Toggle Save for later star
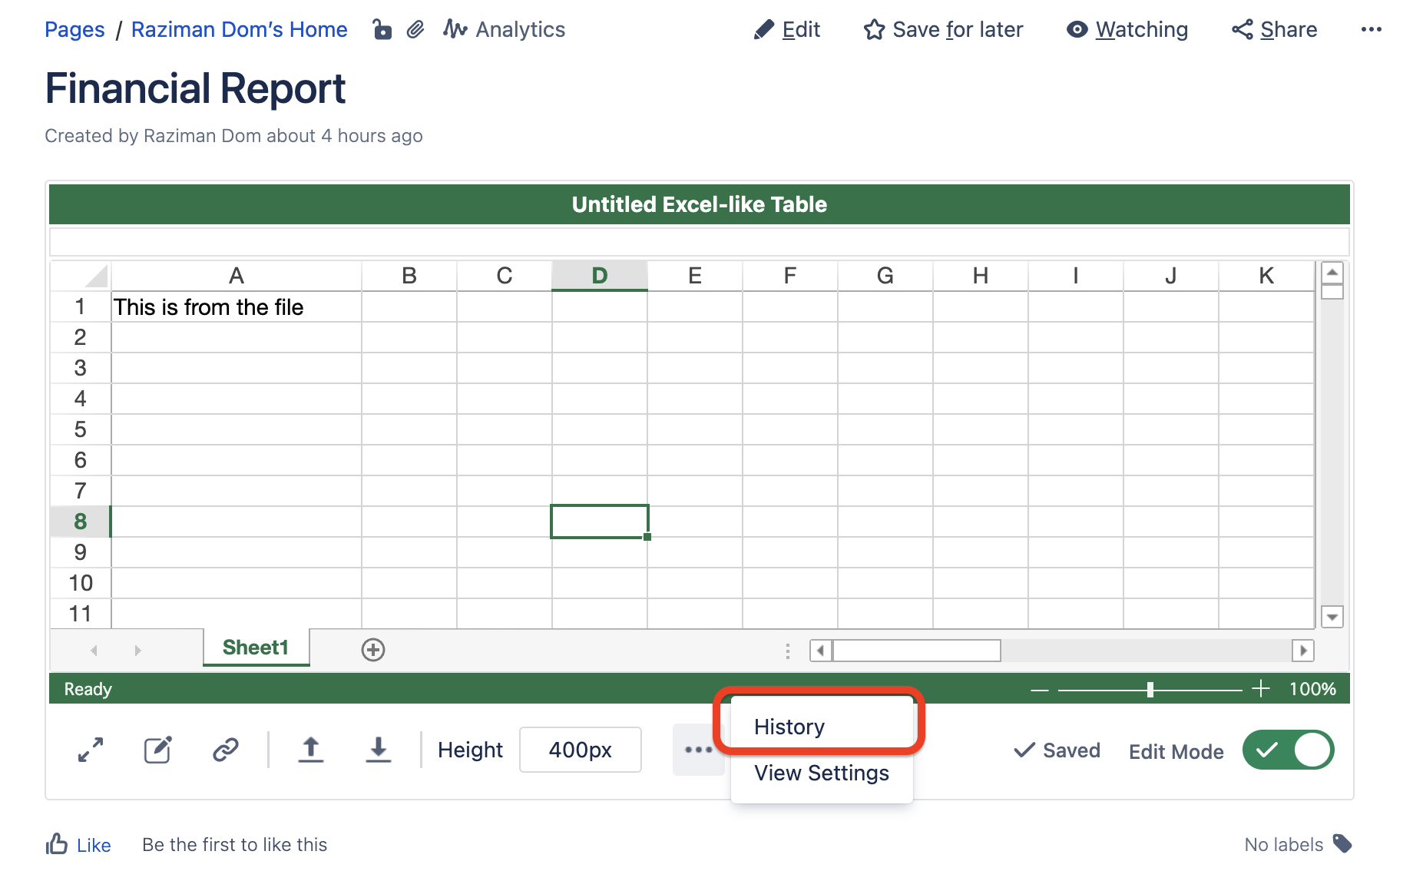Screen dimensions: 1413x891 click(x=943, y=30)
